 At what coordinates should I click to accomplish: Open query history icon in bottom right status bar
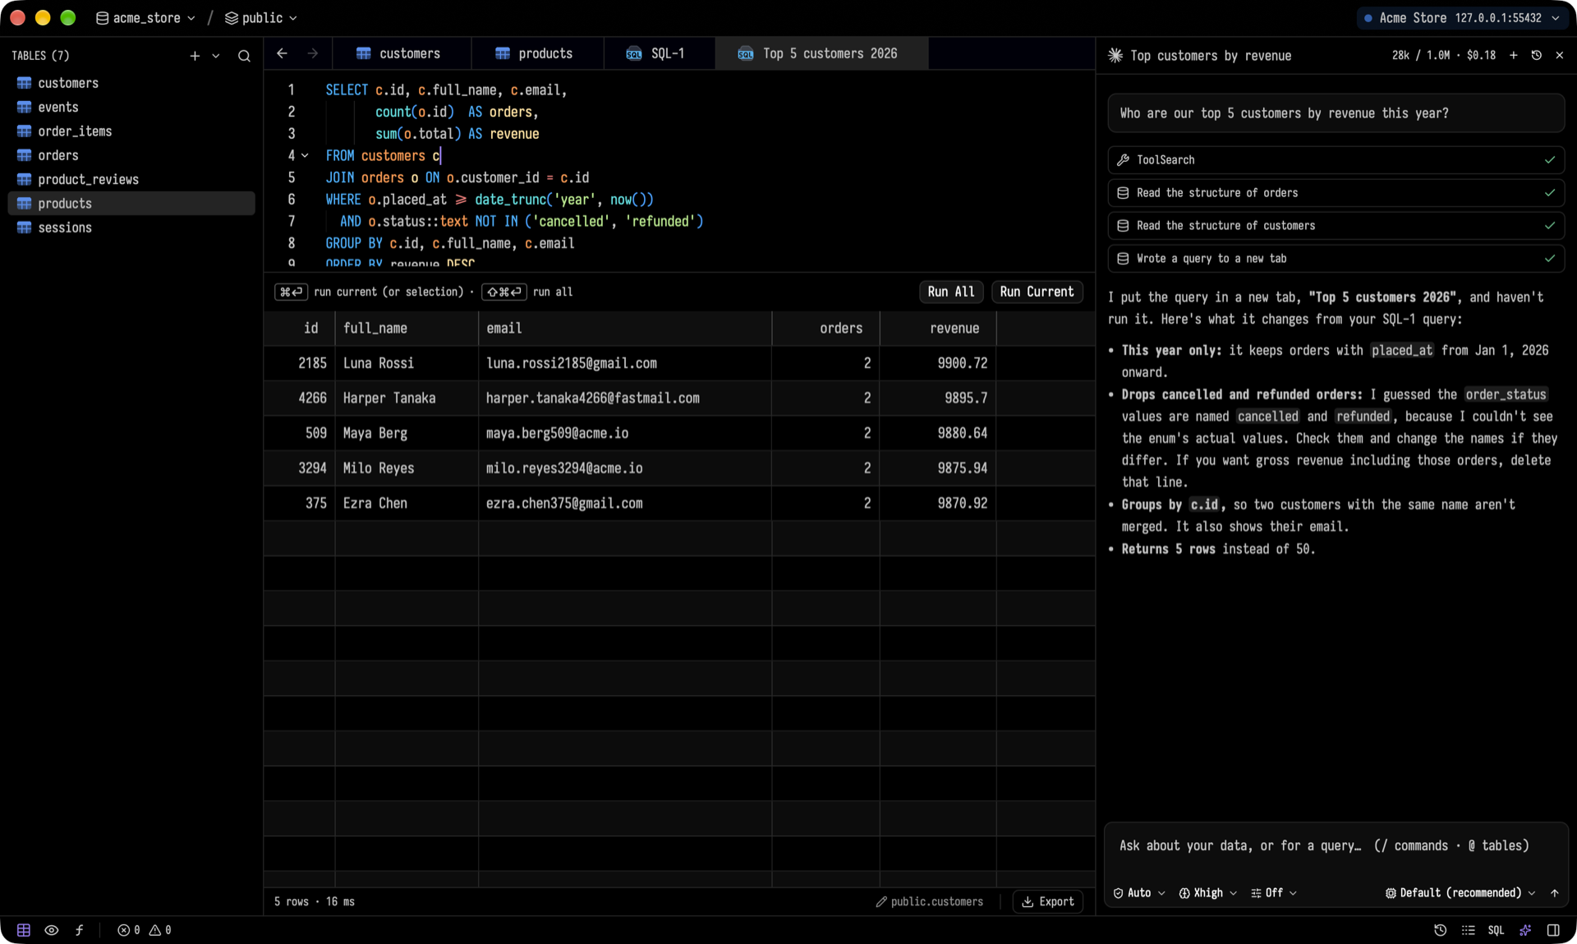point(1440,930)
